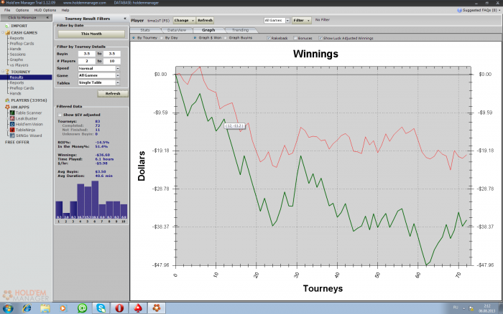Select the Graph $ Won radio option

(195, 38)
